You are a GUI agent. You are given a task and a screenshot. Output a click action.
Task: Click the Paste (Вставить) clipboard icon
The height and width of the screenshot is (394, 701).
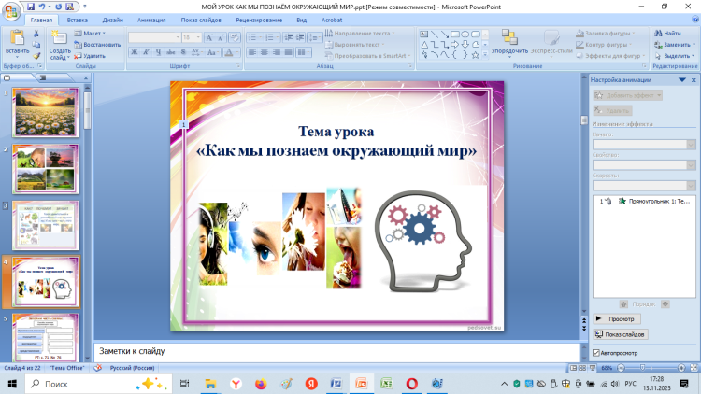[16, 38]
